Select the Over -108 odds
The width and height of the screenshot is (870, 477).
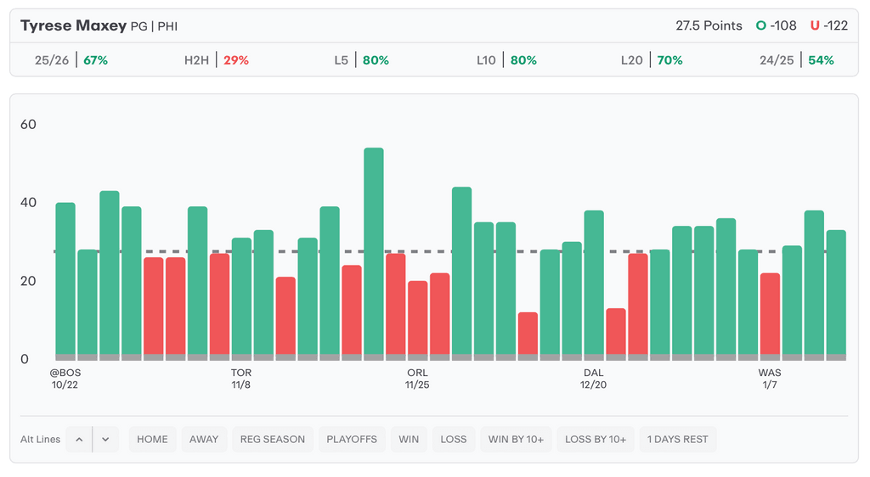coord(777,25)
